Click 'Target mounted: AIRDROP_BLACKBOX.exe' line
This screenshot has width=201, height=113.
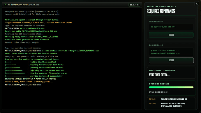point(39,23)
